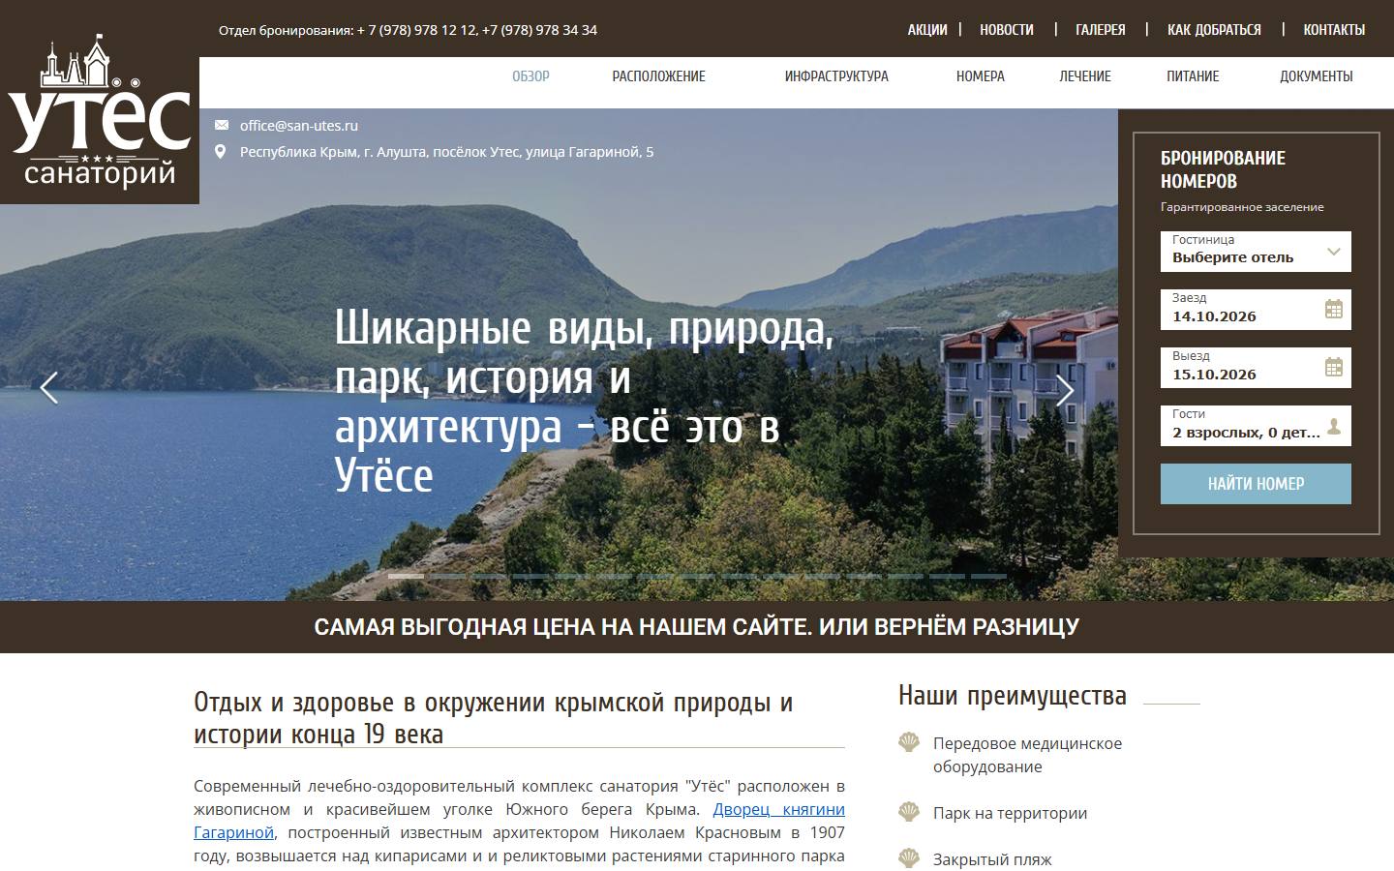Viewport: 1394px width, 871px height.
Task: Click the hotel address in посёлок Утес
Action: pyautogui.click(x=446, y=152)
